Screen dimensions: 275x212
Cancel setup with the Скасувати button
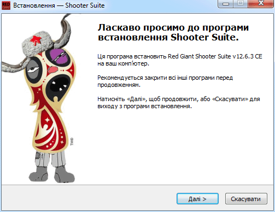coord(246,199)
